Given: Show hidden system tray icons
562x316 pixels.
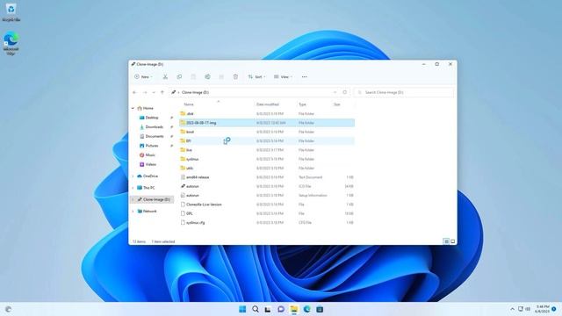Looking at the screenshot, I should 512,309.
